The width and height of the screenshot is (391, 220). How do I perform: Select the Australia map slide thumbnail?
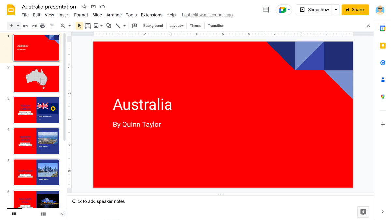(x=36, y=79)
